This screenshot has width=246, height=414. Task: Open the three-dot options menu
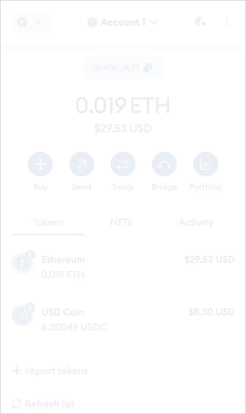pos(226,22)
